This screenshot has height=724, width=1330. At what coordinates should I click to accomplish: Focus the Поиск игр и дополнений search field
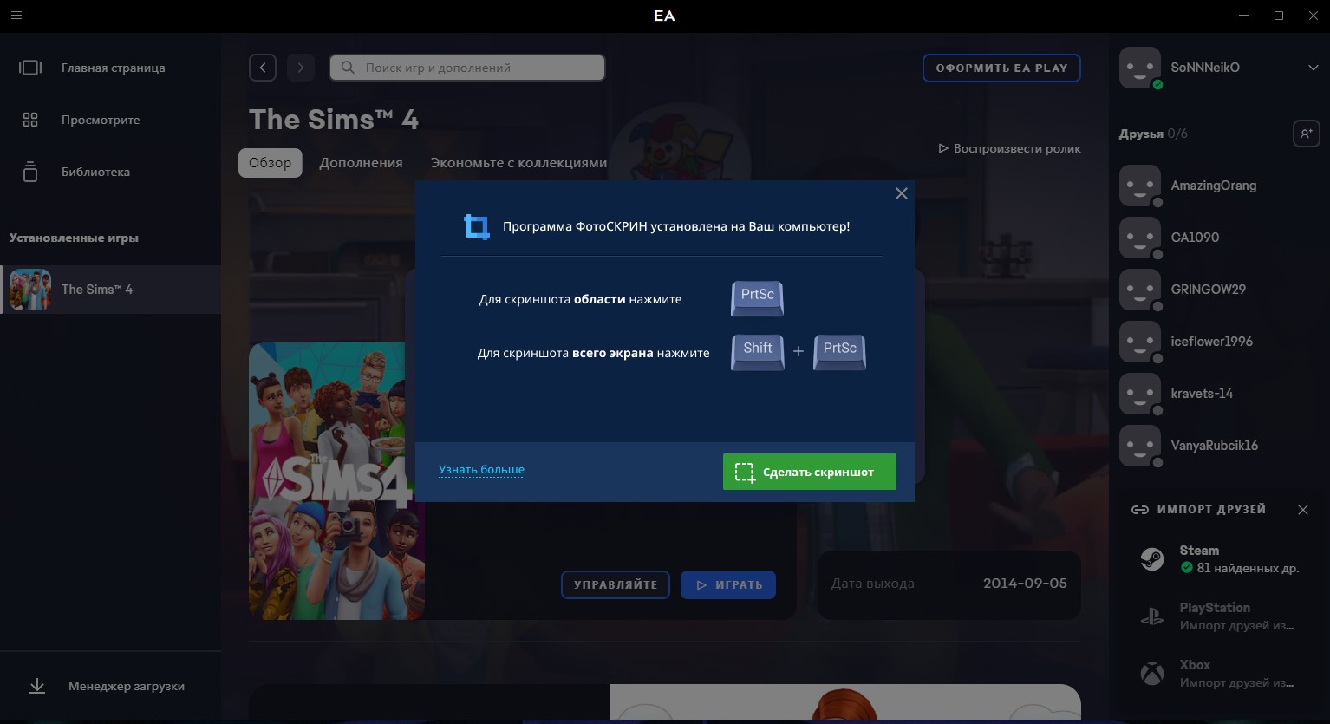[467, 68]
